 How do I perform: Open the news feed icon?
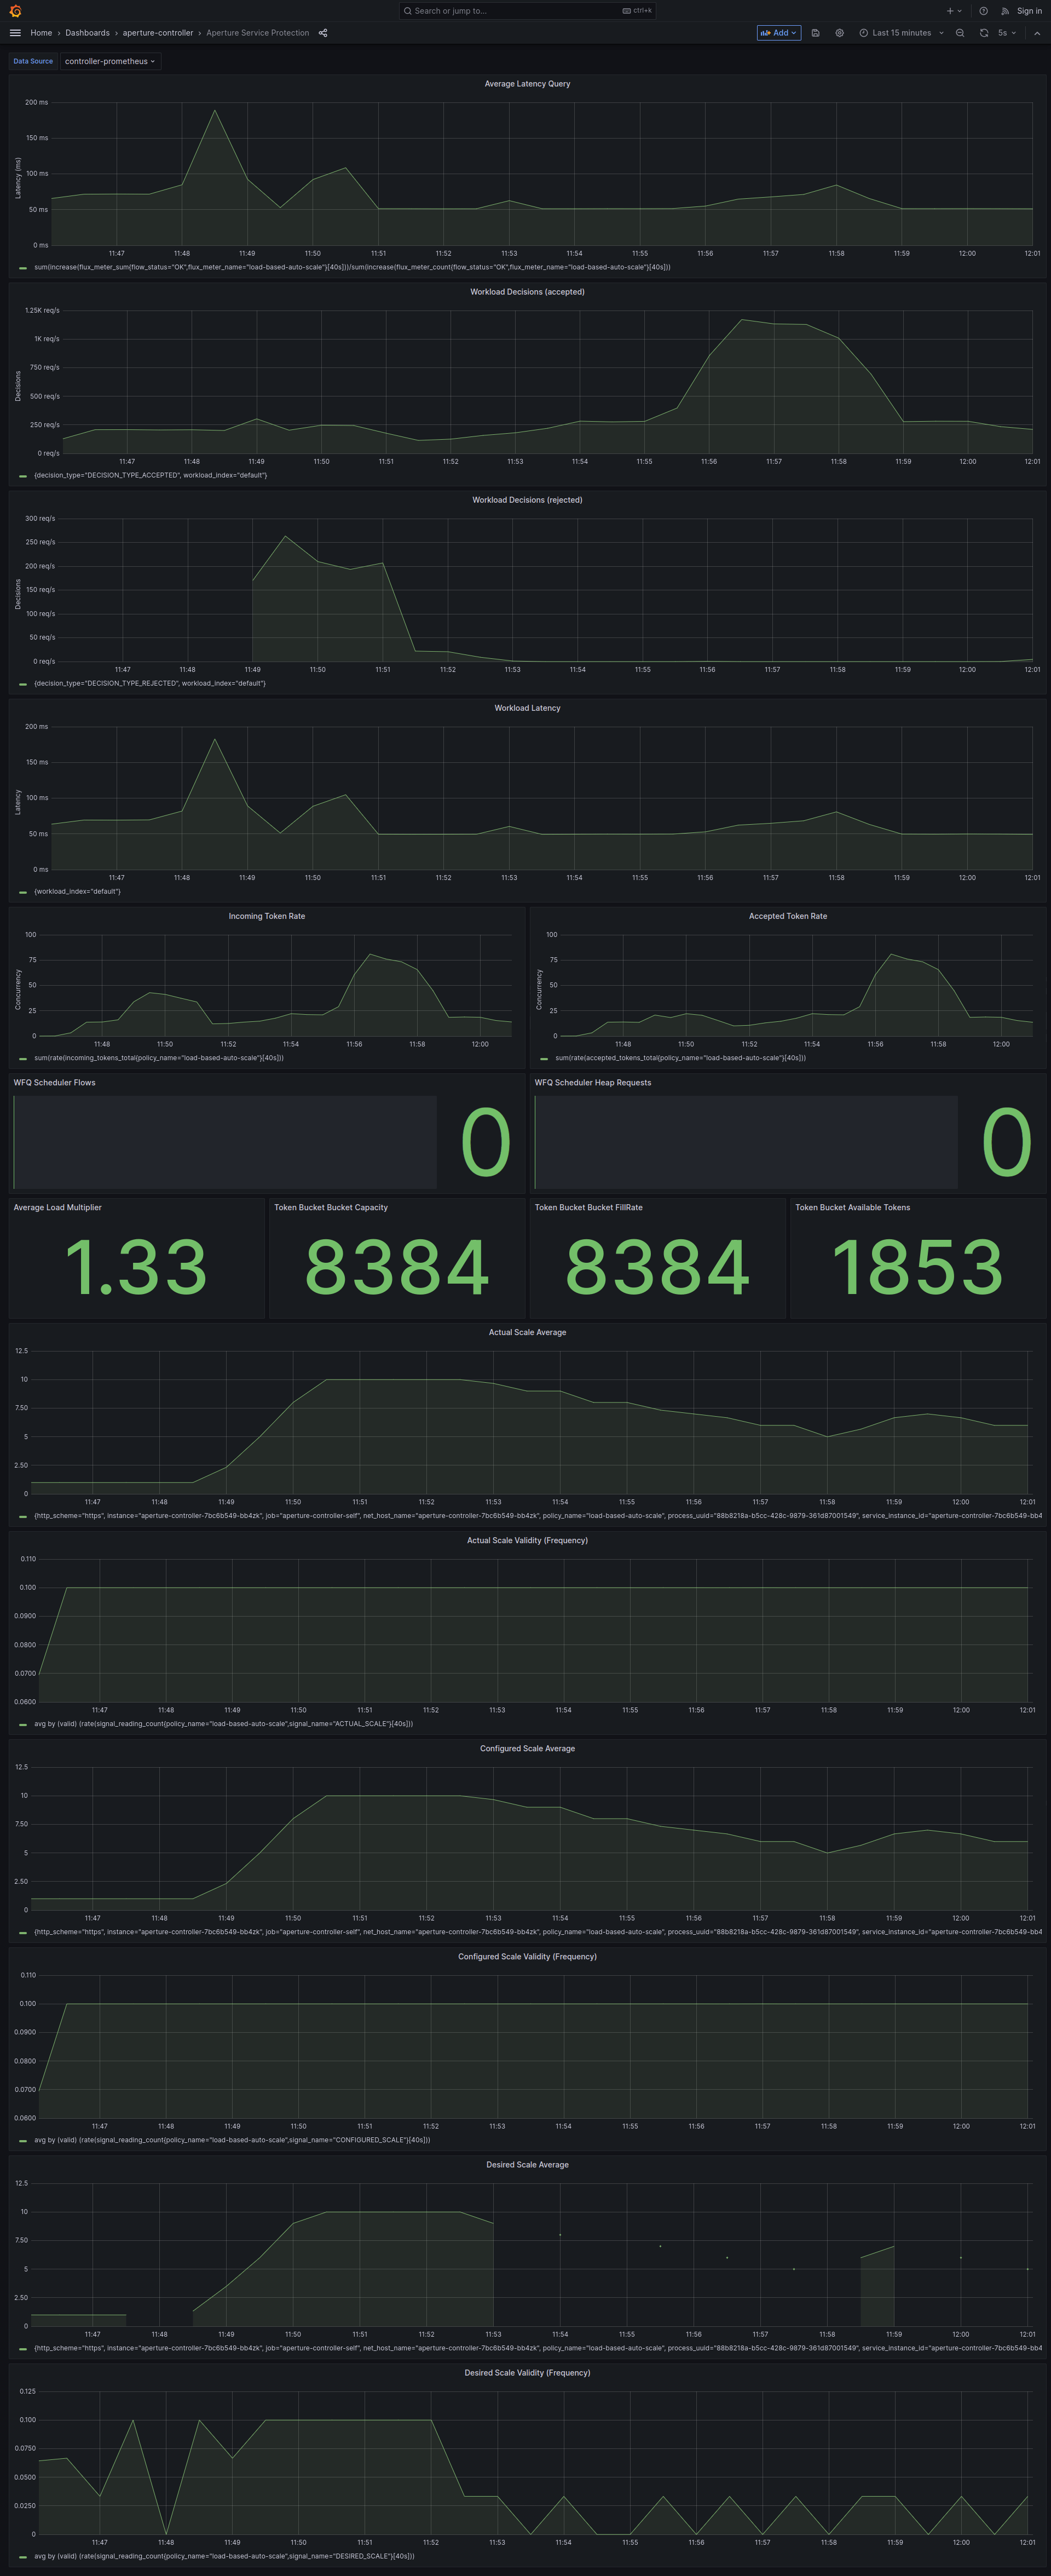(1005, 11)
